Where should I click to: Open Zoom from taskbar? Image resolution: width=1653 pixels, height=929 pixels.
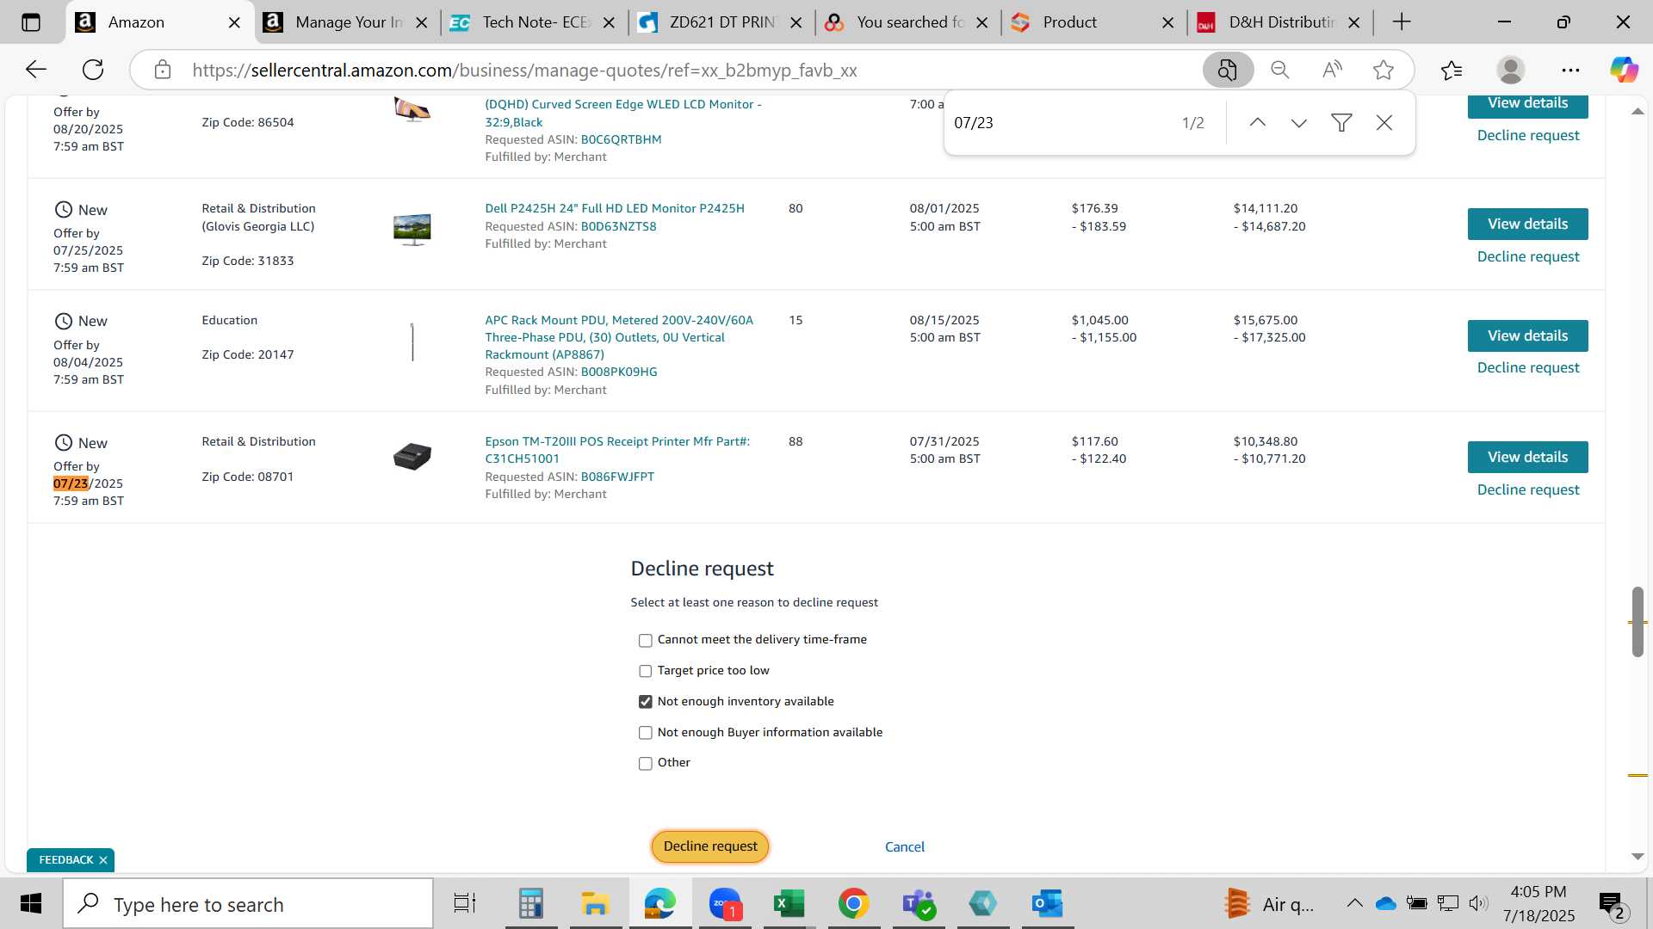725,904
